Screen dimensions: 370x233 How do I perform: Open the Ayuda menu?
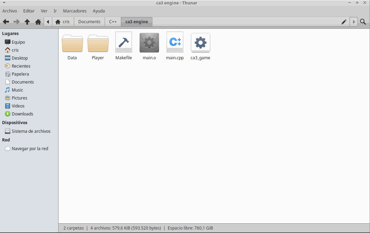pyautogui.click(x=99, y=11)
